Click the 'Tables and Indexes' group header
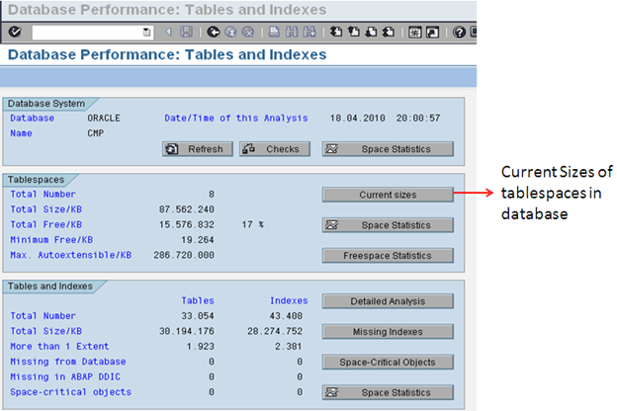This screenshot has height=411, width=617. point(50,286)
